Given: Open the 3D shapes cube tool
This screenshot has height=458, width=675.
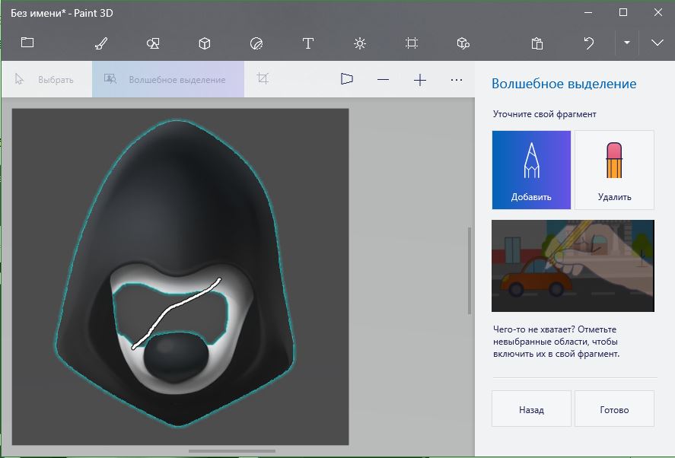Looking at the screenshot, I should tap(205, 43).
